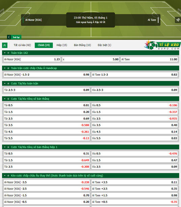The image size is (181, 207).
Task: Select Xỉu 3.5 at 0.40
Action: (135, 125)
